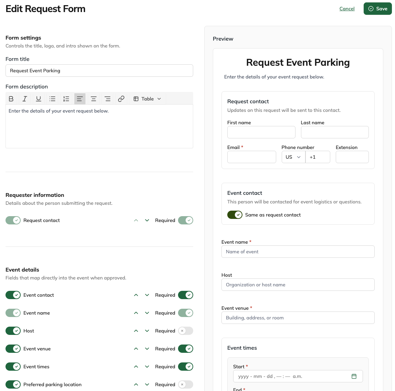Screen dimensions: 395x391
Task: Insert a link in description
Action: tap(121, 99)
